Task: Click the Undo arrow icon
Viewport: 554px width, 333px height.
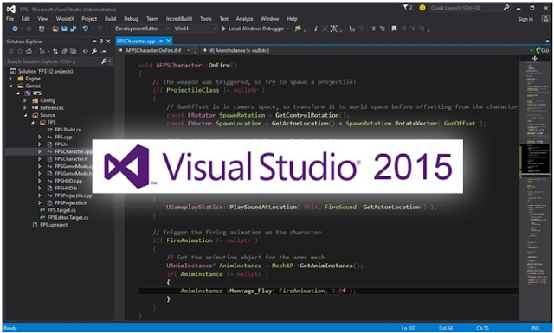Action: point(85,29)
